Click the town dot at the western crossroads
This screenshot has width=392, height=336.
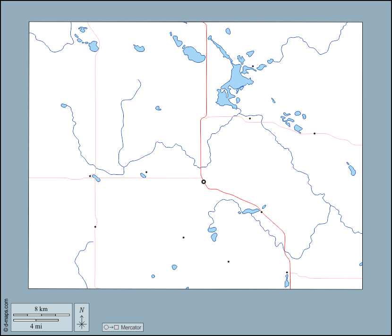point(90,176)
